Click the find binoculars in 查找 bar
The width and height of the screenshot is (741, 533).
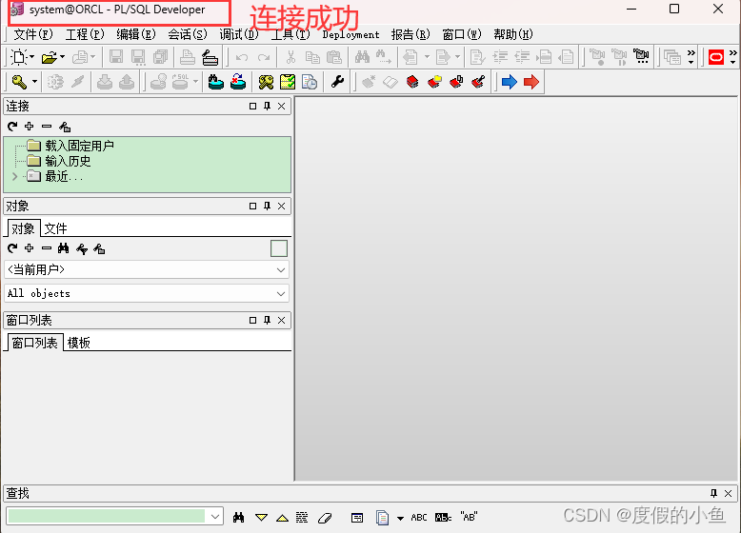[239, 518]
